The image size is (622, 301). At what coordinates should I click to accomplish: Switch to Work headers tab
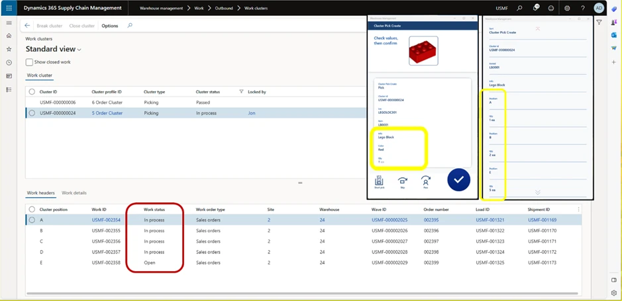coord(40,193)
